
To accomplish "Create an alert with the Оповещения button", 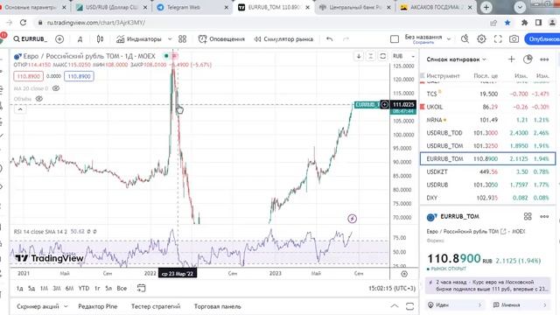I will 221,38.
